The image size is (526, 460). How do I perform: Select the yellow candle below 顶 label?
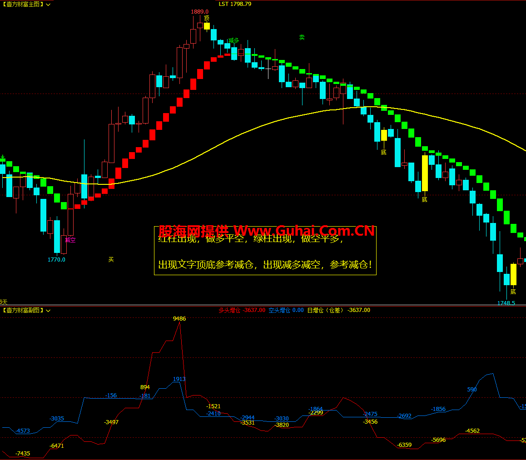coord(207,26)
